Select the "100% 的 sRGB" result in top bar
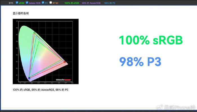The image size is (197, 112). (72, 3)
